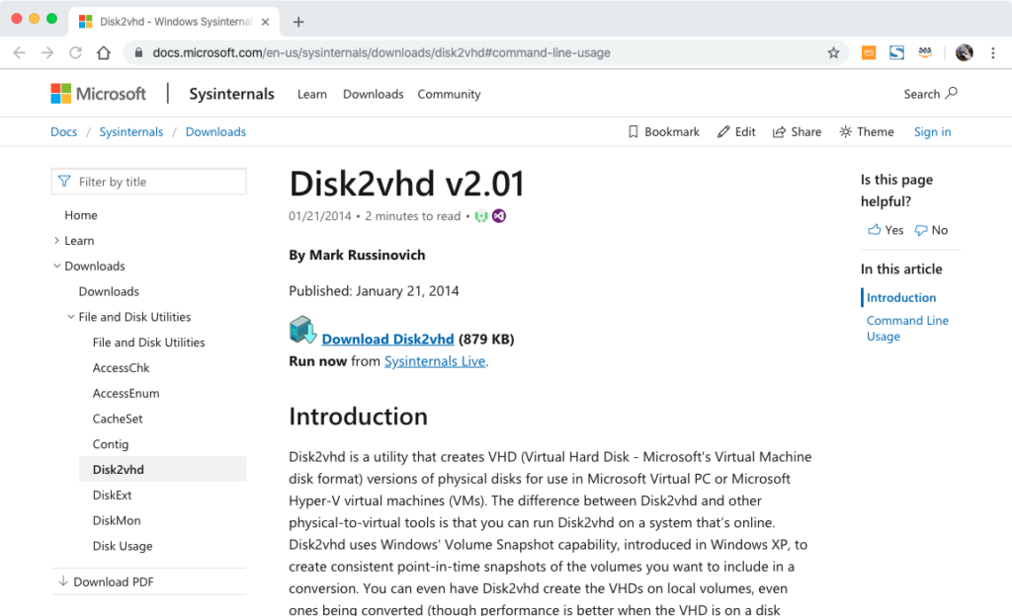1012x616 pixels.
Task: Switch the Theme setting
Action: 866,132
